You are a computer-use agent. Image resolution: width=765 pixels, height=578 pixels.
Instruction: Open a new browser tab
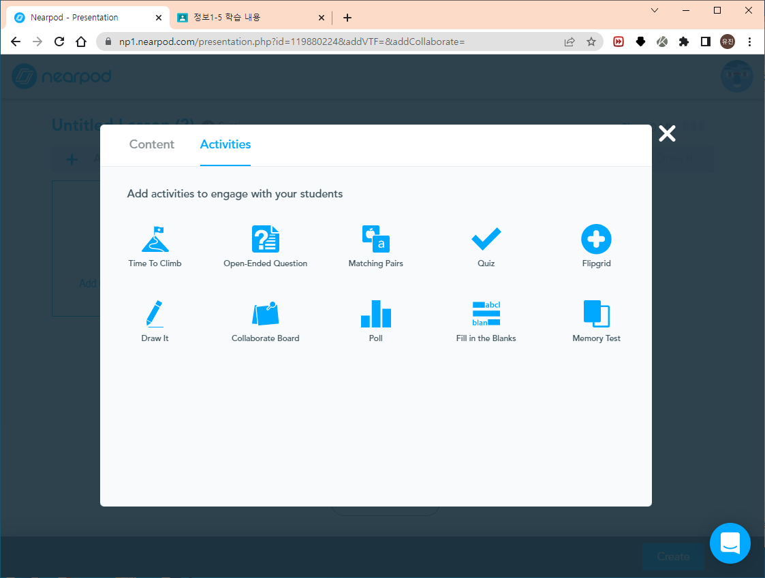(x=347, y=18)
